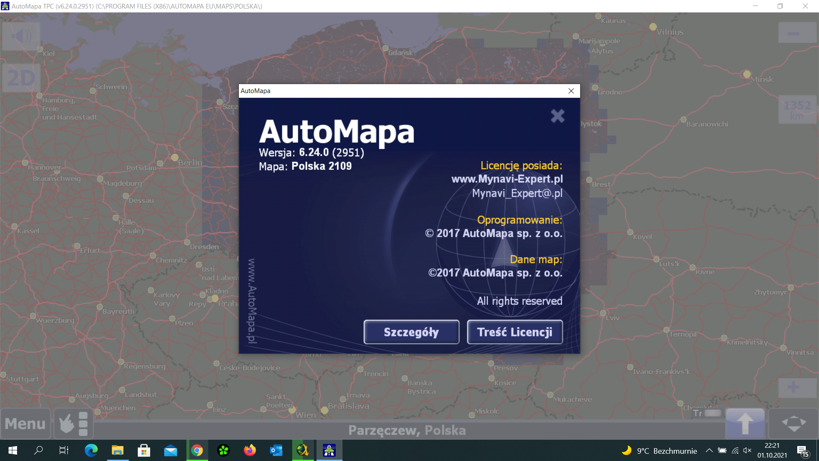Click the Wersja: 6.24.0 (2951) version text
This screenshot has height=461, width=819.
click(311, 152)
